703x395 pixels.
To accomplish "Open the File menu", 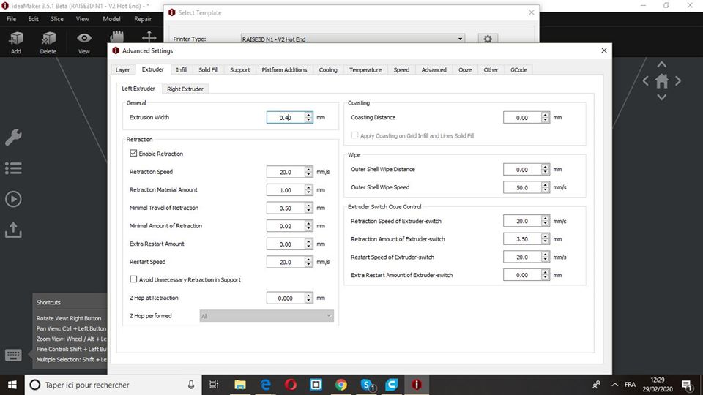I will 11,19.
